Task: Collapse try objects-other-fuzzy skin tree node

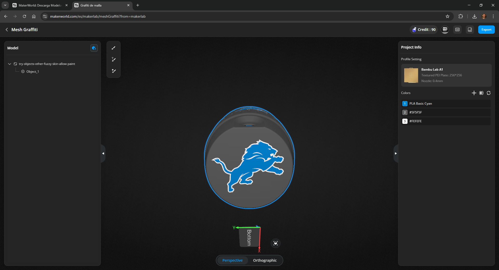Action: 10,64
